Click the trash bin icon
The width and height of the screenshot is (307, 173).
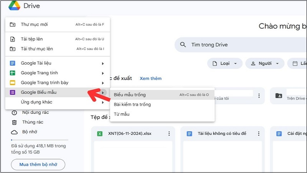14,122
